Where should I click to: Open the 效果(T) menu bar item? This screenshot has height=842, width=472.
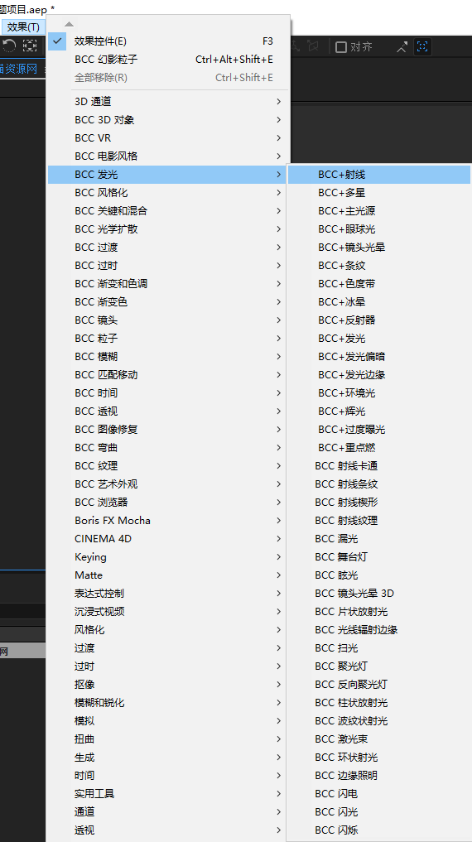pyautogui.click(x=23, y=26)
